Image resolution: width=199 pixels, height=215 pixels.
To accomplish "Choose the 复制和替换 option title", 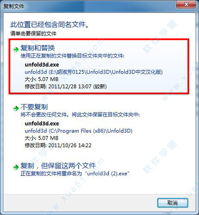I will [x=37, y=48].
